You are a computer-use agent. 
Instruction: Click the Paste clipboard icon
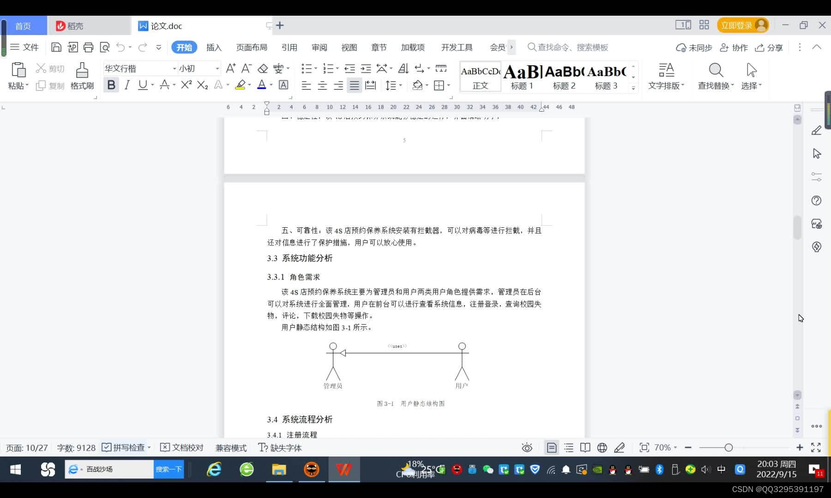(x=18, y=70)
